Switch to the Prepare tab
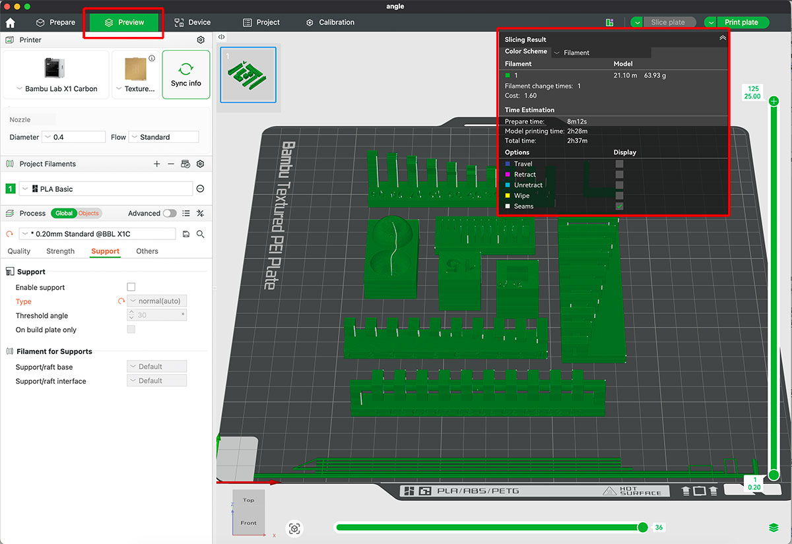This screenshot has height=544, width=792. (55, 22)
